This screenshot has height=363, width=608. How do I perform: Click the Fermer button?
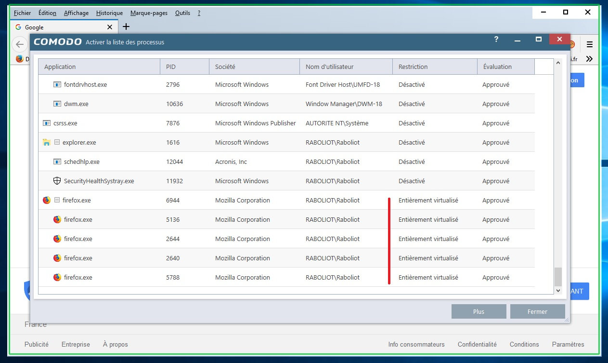[537, 311]
